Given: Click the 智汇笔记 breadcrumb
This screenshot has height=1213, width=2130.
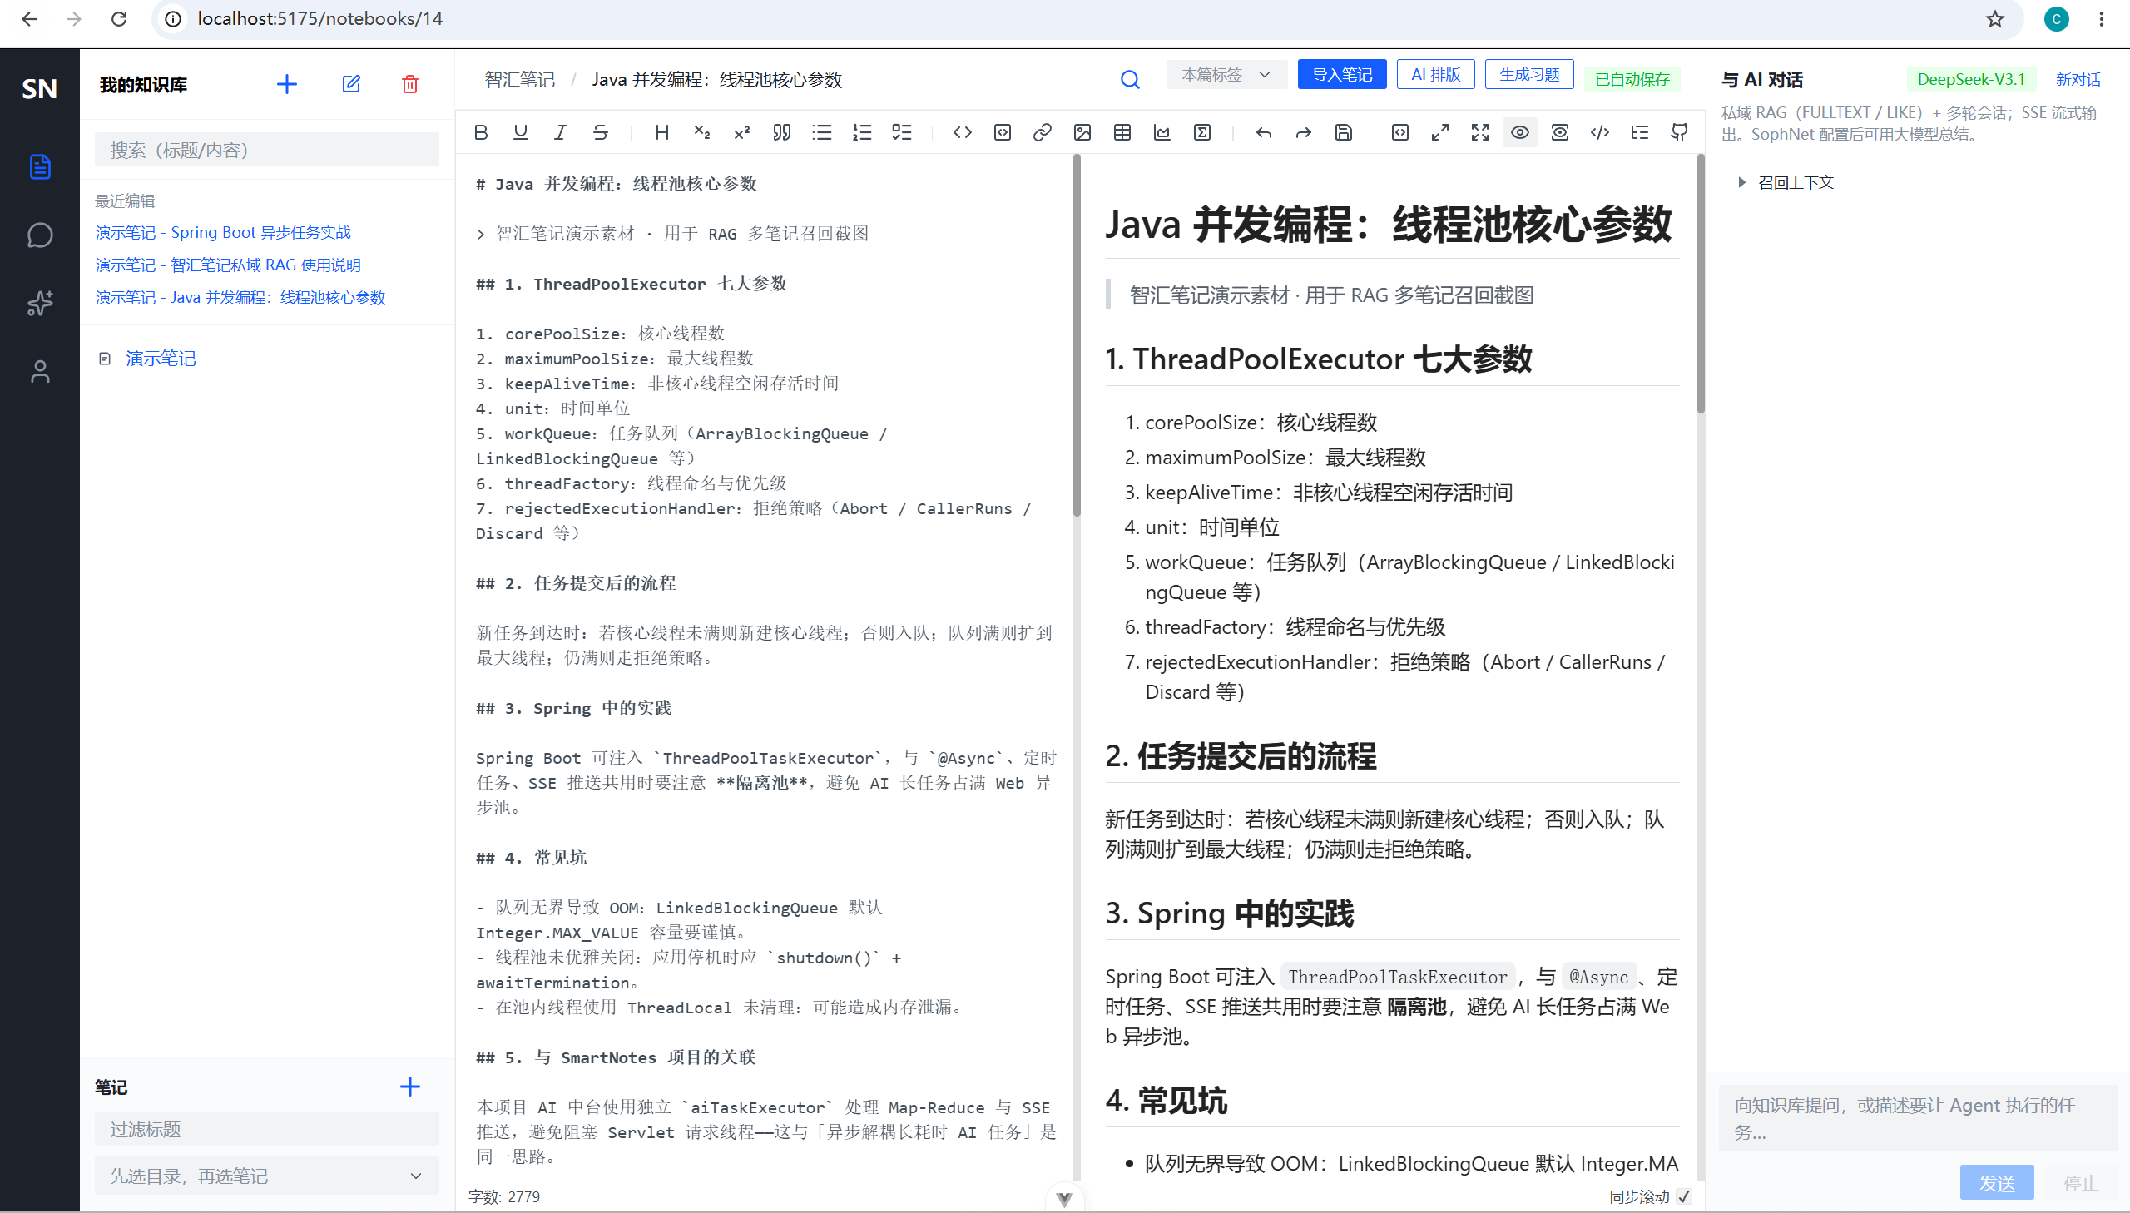Looking at the screenshot, I should (x=520, y=79).
